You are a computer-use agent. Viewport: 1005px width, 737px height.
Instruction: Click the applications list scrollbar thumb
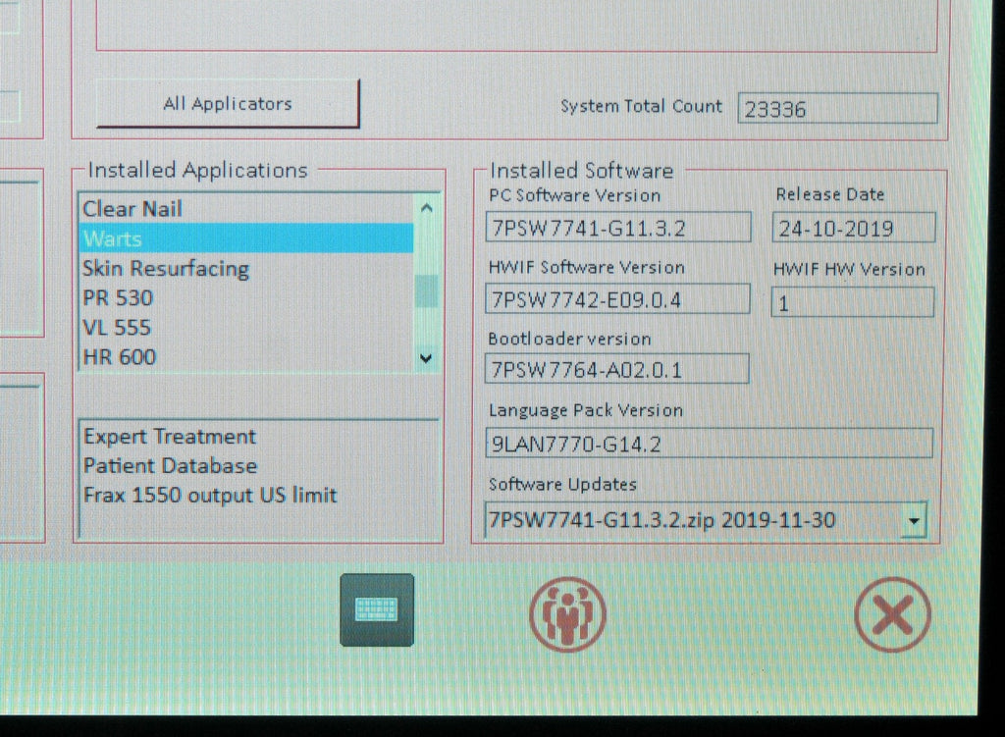click(x=426, y=291)
